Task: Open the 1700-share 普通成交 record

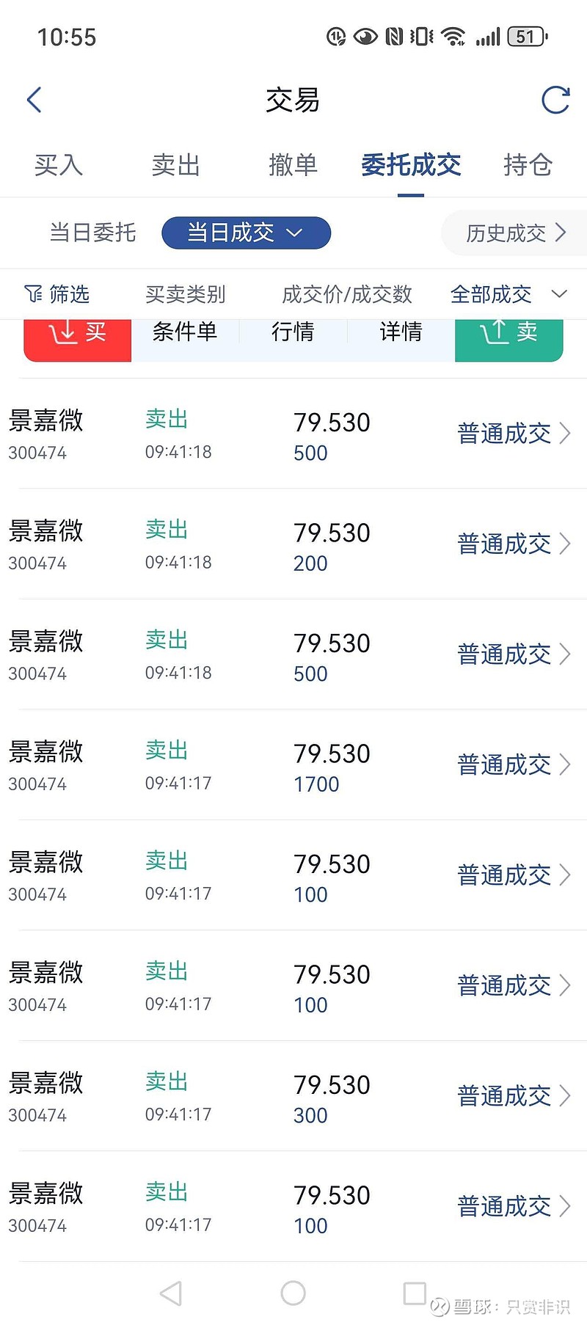Action: (513, 764)
